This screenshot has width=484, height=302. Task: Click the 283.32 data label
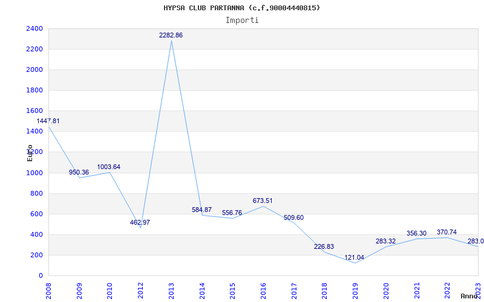click(x=385, y=241)
